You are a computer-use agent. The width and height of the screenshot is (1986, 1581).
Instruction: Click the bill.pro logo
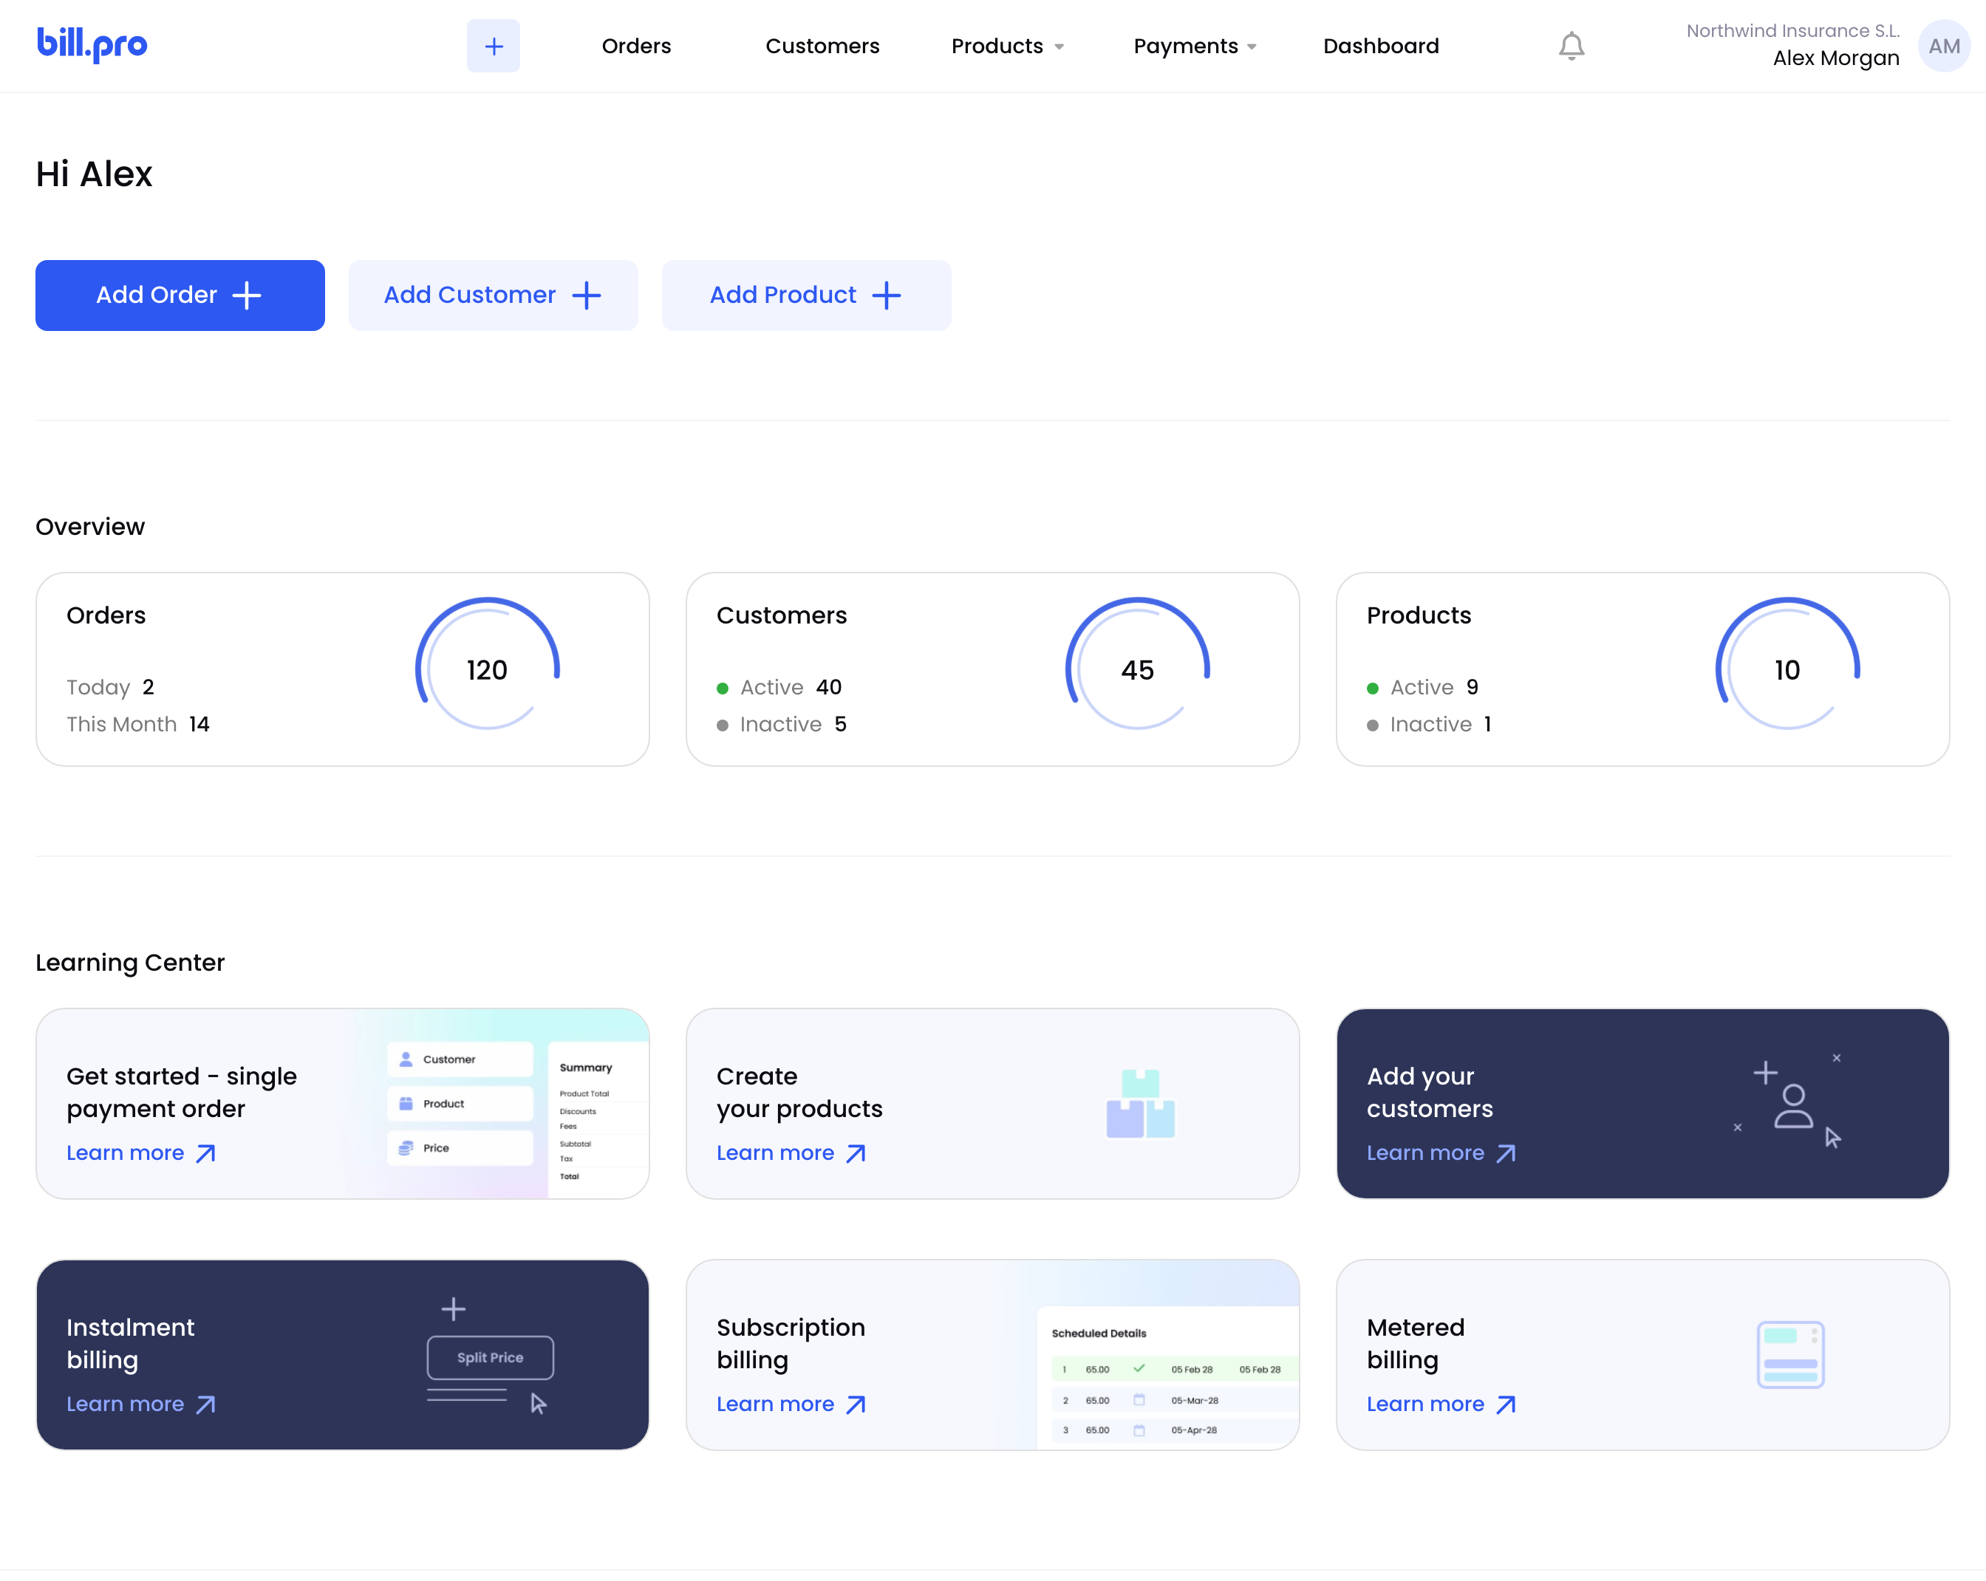point(92,44)
